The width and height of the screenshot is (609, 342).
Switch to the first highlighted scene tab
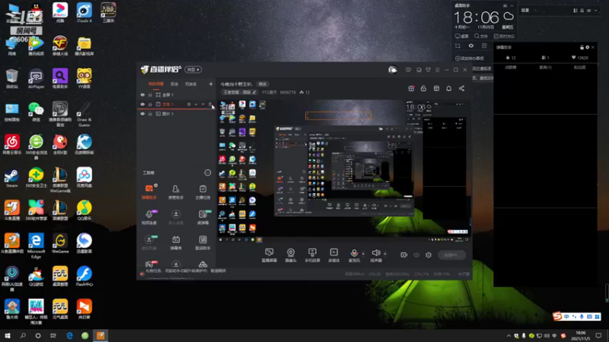(x=156, y=84)
